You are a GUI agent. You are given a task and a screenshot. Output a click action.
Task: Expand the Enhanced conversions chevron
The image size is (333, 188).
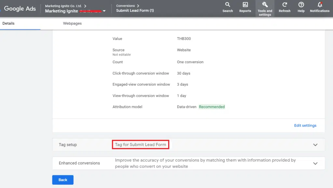click(315, 163)
